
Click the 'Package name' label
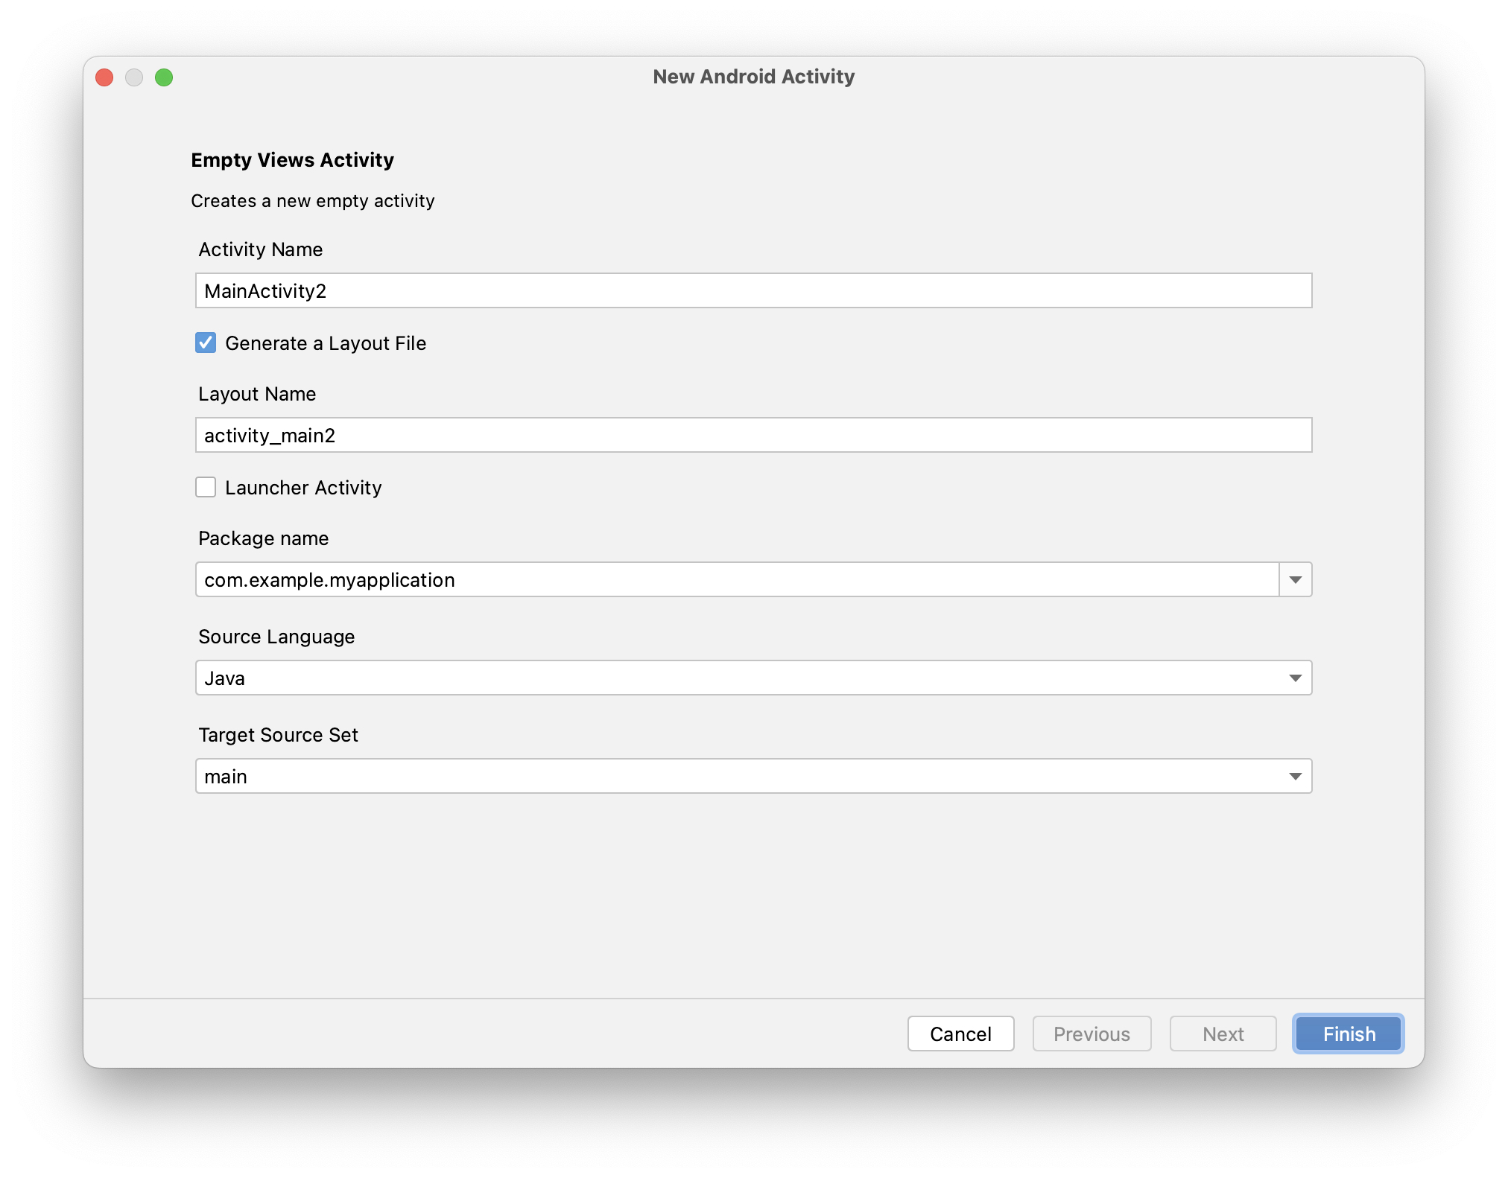(x=263, y=538)
